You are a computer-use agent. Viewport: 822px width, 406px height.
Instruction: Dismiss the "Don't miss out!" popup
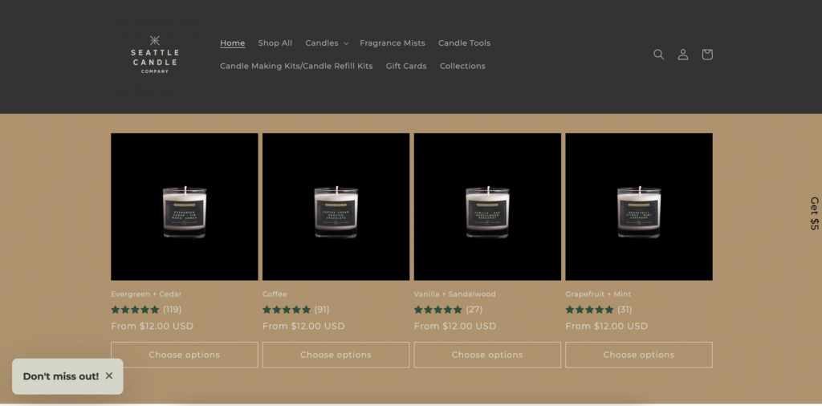click(x=109, y=376)
